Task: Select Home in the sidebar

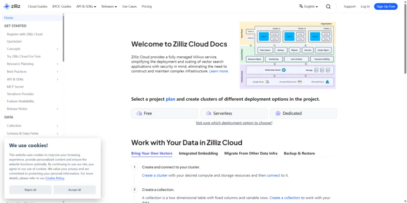Action: (32, 18)
